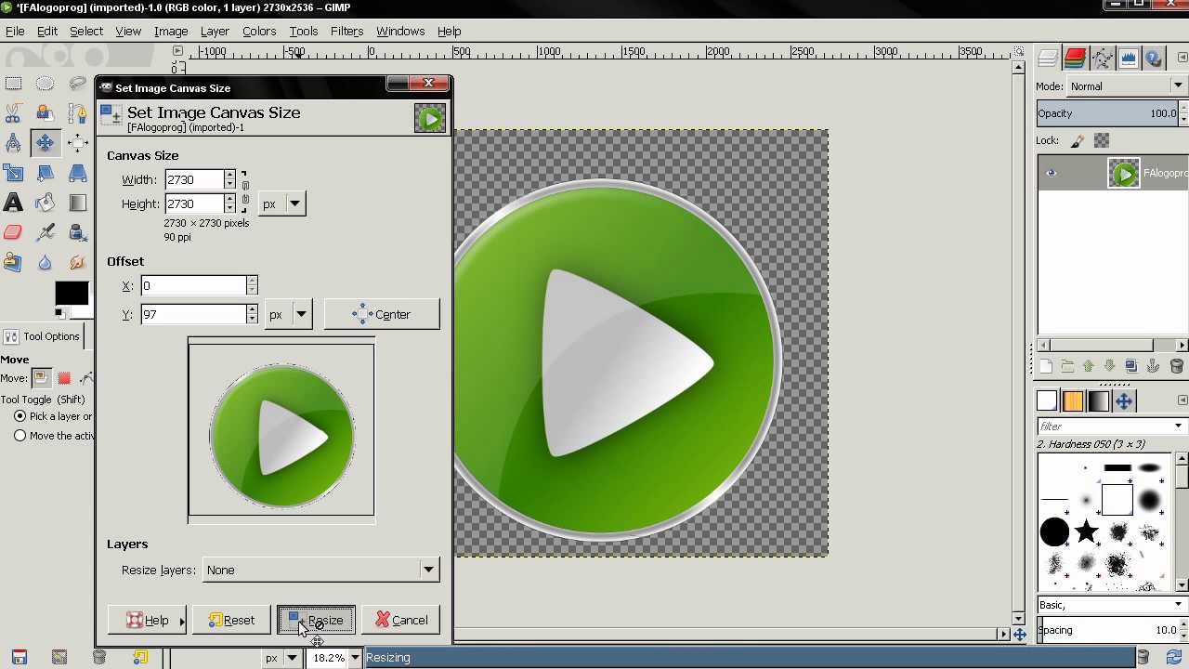The width and height of the screenshot is (1189, 669).
Task: Open the Filters menu
Action: [346, 31]
